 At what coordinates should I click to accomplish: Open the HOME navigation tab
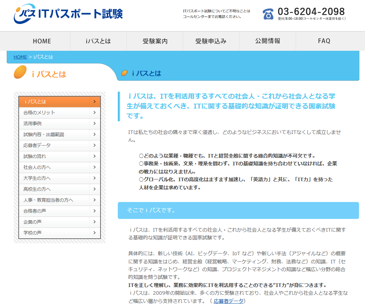[x=42, y=41]
